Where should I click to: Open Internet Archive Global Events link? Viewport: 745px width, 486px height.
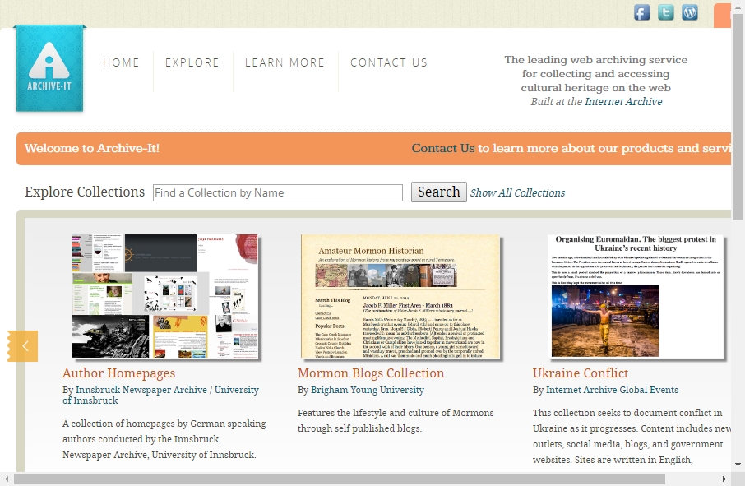point(612,390)
